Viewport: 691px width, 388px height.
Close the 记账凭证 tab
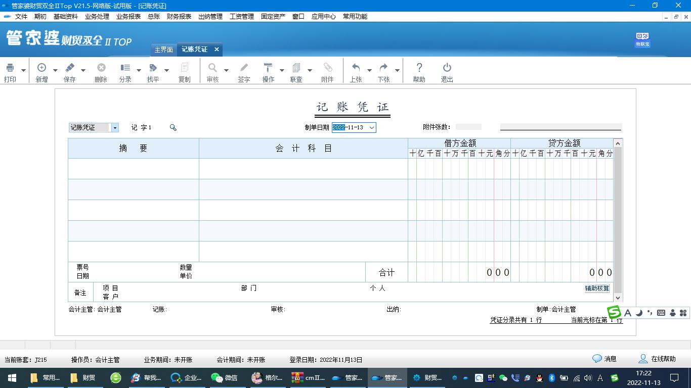[217, 49]
